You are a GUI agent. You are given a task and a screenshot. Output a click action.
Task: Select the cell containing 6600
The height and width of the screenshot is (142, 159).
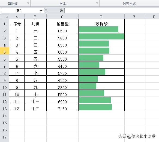pyautogui.click(x=62, y=51)
